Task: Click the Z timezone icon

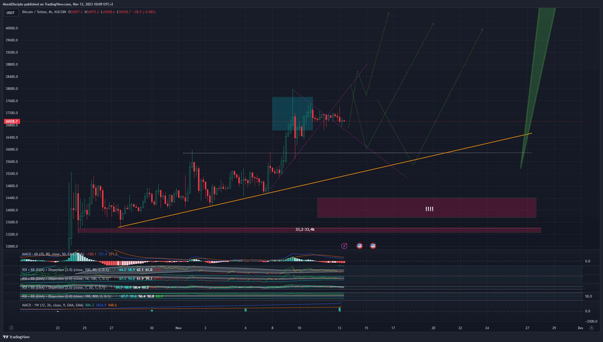Action: (x=11, y=328)
